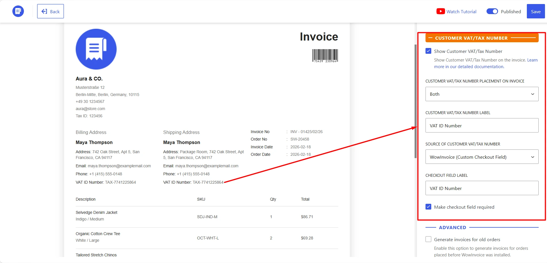This screenshot has height=263, width=547.
Task: Click SKU value OCT-WHT-L
Action: (208, 238)
